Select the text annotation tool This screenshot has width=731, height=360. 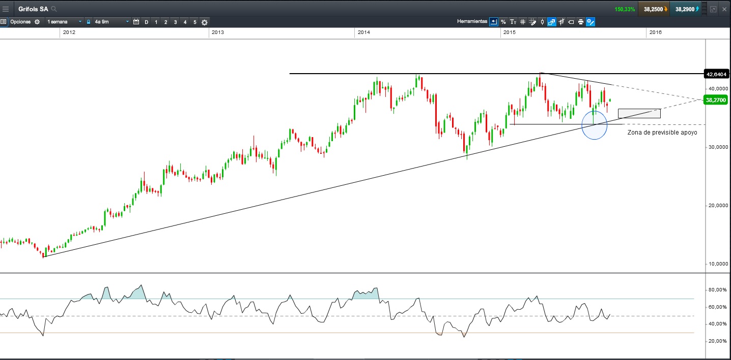tap(513, 22)
